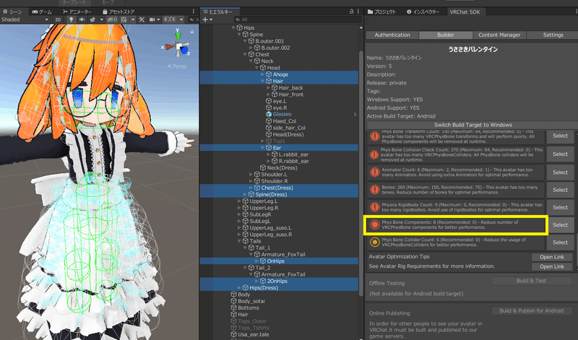Open grid settings dropdown arrow
Image resolution: width=578 pixels, height=340 pixels.
133,19
